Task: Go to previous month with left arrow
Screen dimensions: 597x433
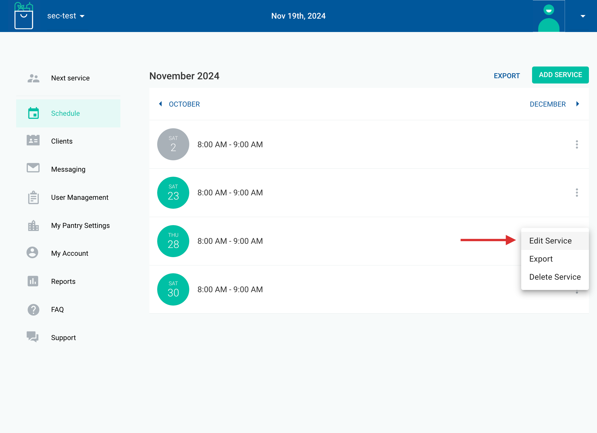Action: click(161, 104)
